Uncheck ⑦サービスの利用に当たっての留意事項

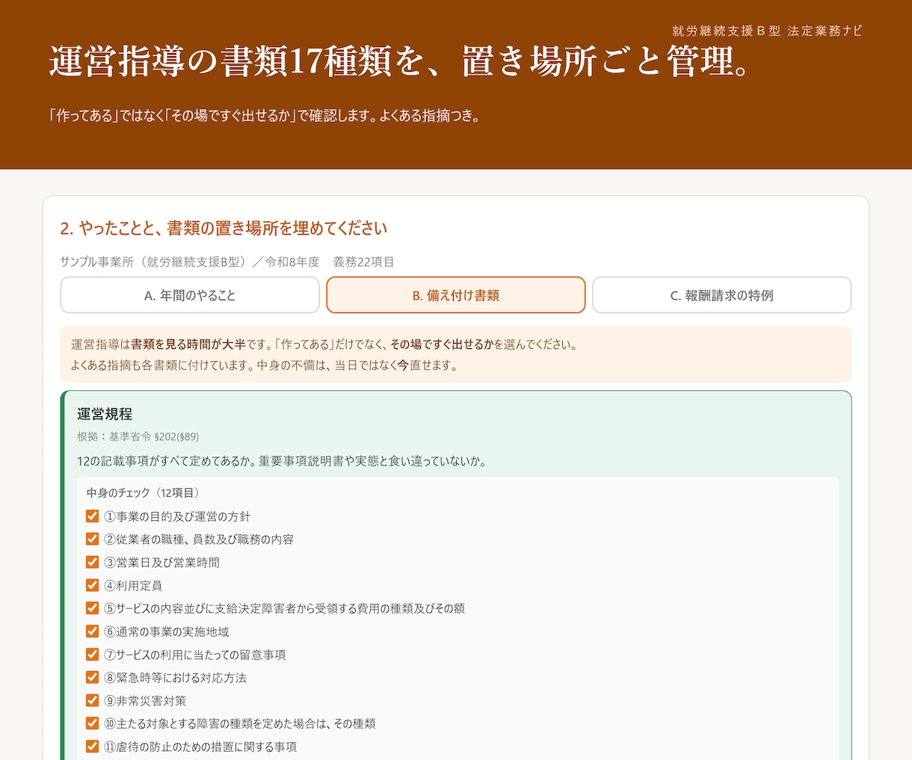click(93, 655)
